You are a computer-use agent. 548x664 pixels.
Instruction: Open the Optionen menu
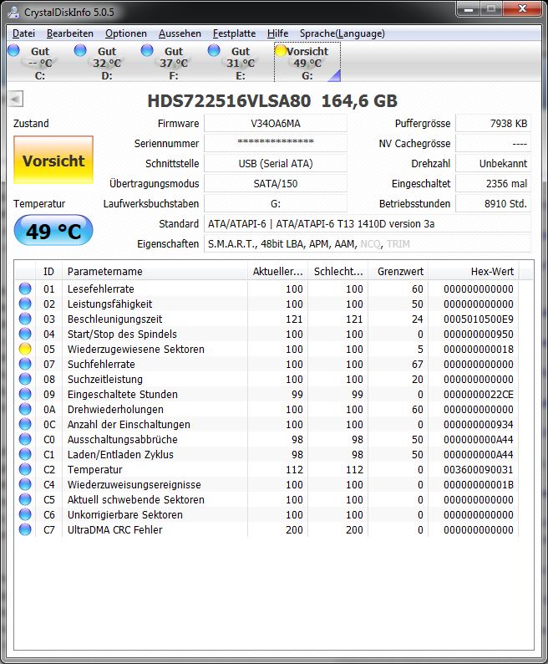[x=125, y=33]
